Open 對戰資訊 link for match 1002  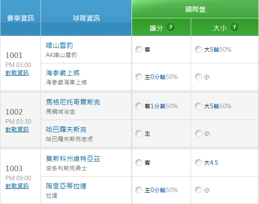coord(17,130)
